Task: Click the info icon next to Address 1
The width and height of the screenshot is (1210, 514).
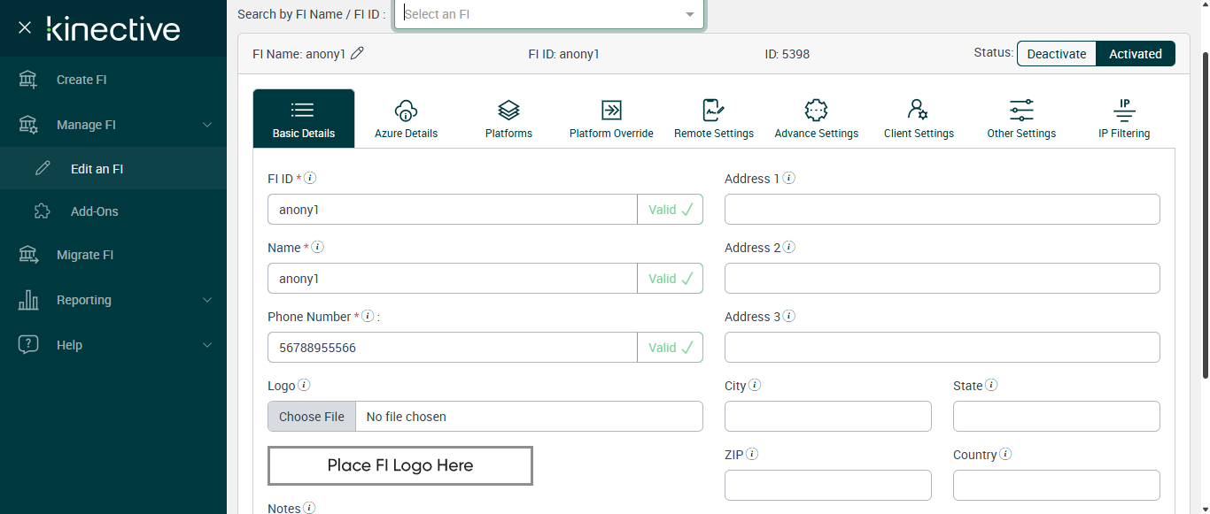Action: 788,178
